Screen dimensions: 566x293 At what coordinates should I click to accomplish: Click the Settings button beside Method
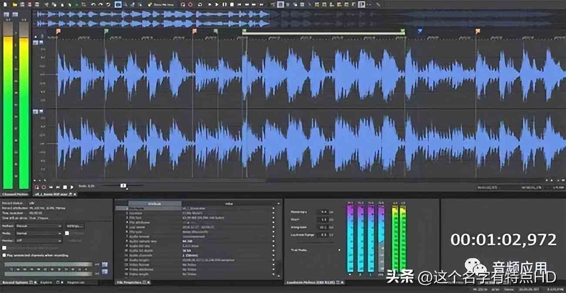(x=75, y=226)
